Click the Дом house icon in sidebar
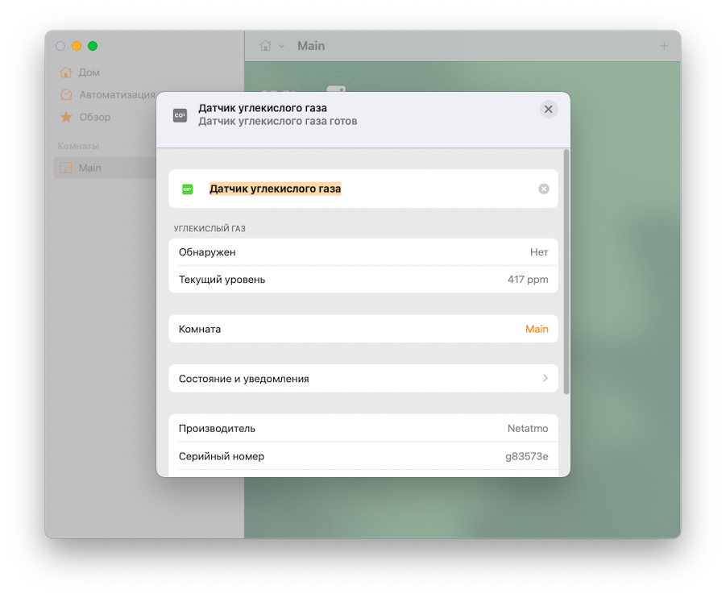The height and width of the screenshot is (598, 726). click(x=66, y=73)
